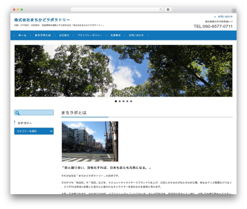Click the tagline below the site title
247x209 pixels.
click(59, 25)
